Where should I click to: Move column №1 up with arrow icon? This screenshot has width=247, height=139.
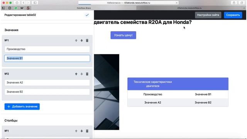pos(76,131)
